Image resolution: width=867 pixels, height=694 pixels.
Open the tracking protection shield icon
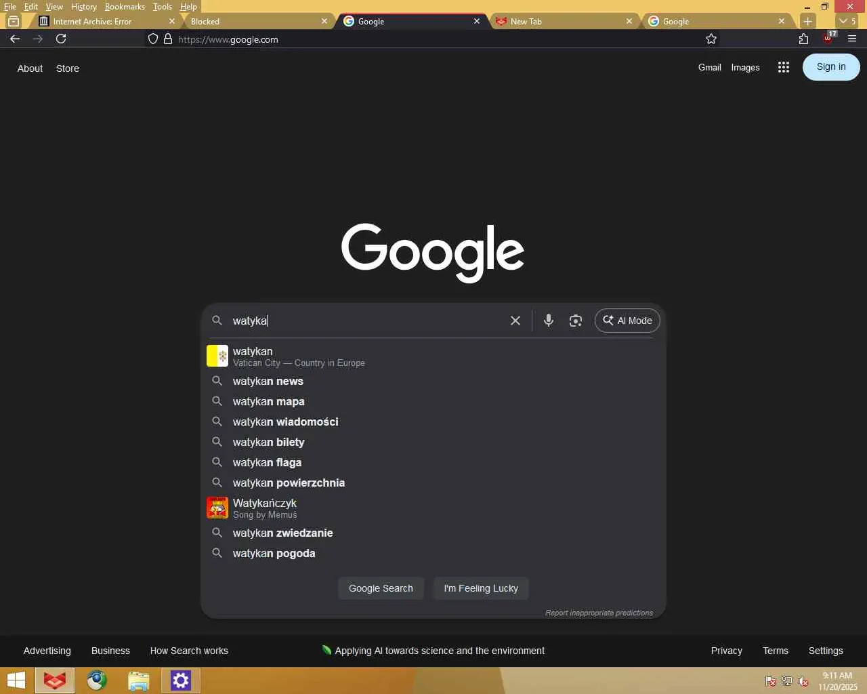(x=153, y=39)
